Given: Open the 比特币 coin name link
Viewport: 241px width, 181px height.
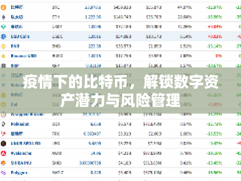Looking at the screenshot, I should (x=17, y=7).
